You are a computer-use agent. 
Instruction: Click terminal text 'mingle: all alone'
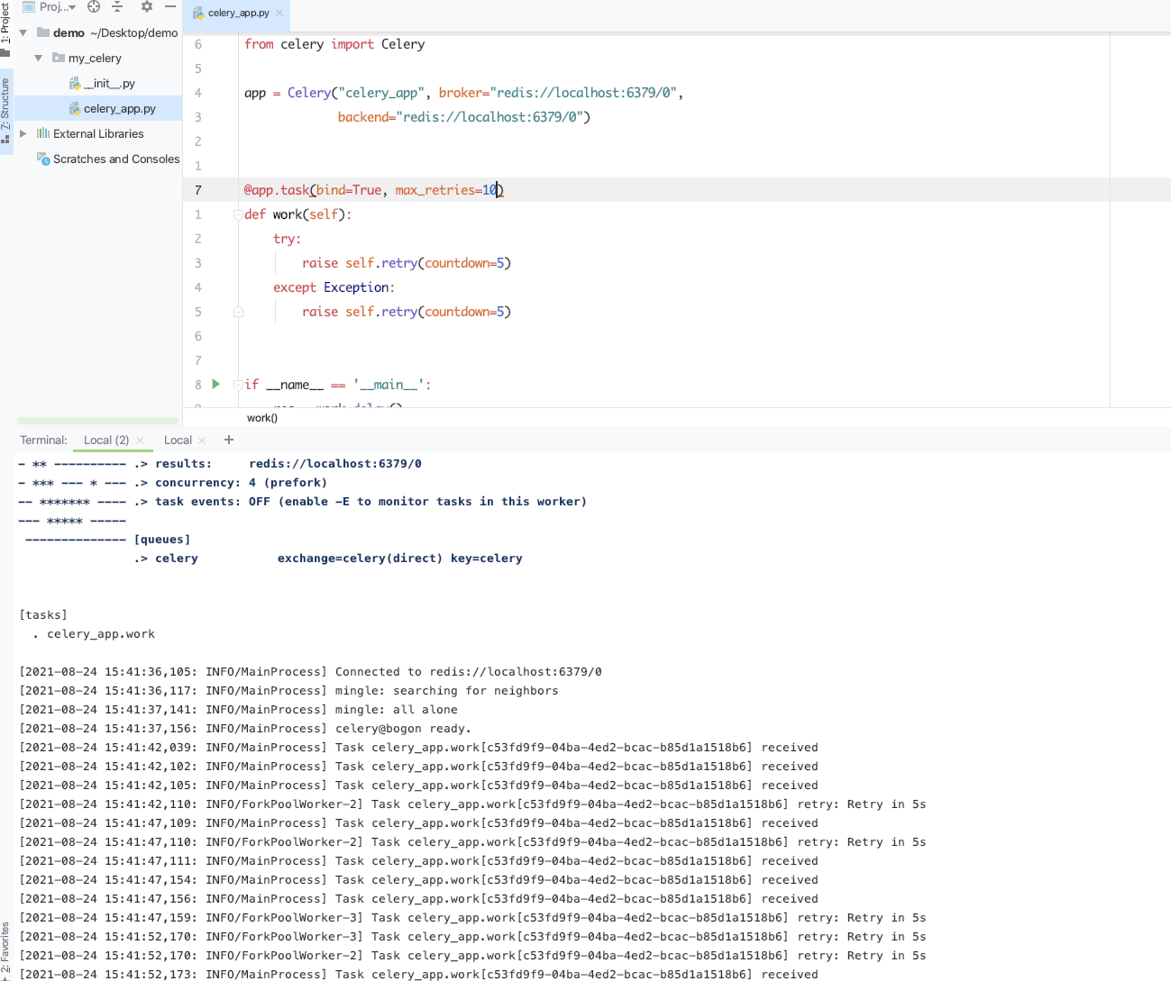pyautogui.click(x=397, y=710)
